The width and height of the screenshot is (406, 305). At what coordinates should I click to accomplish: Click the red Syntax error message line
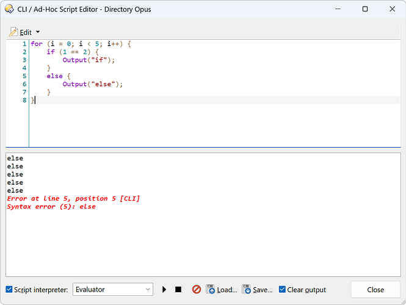point(51,207)
